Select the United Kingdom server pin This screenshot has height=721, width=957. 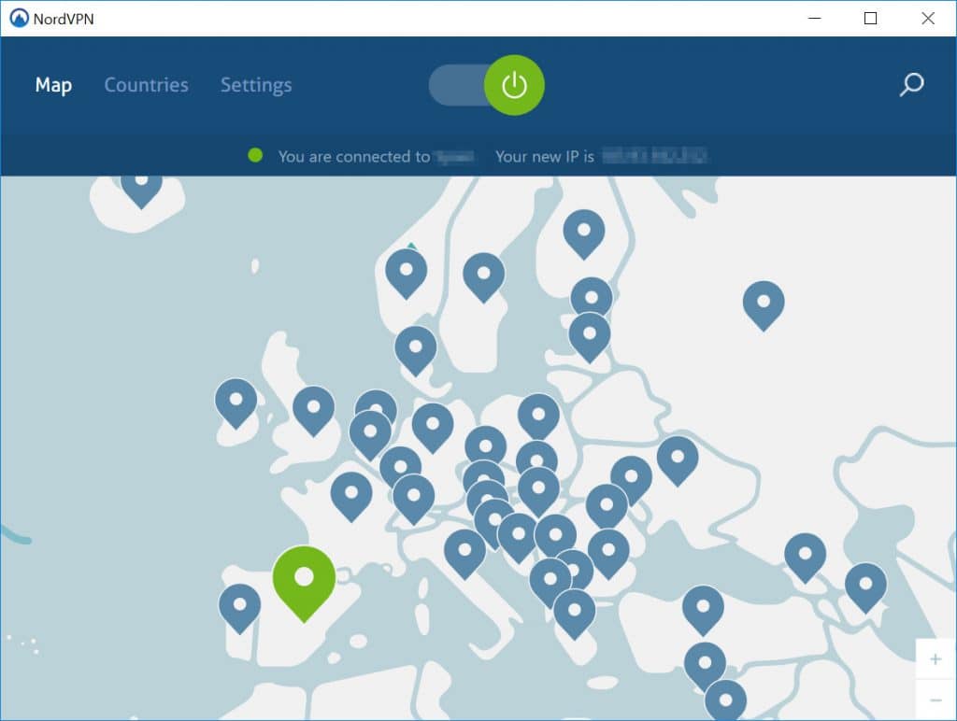coord(313,405)
